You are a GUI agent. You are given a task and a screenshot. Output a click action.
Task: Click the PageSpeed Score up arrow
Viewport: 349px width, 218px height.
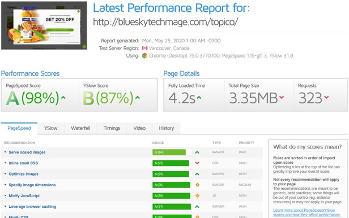(x=63, y=97)
